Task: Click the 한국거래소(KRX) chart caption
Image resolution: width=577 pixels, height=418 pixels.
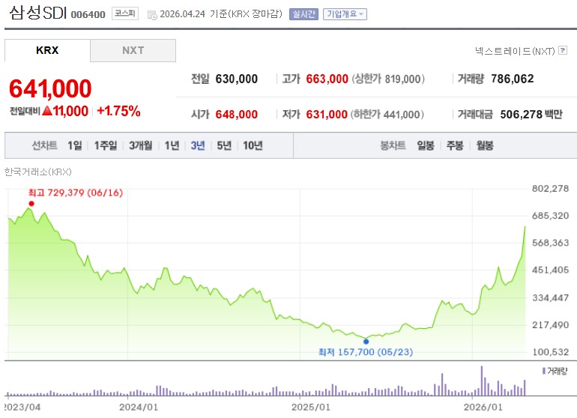Action: click(38, 172)
